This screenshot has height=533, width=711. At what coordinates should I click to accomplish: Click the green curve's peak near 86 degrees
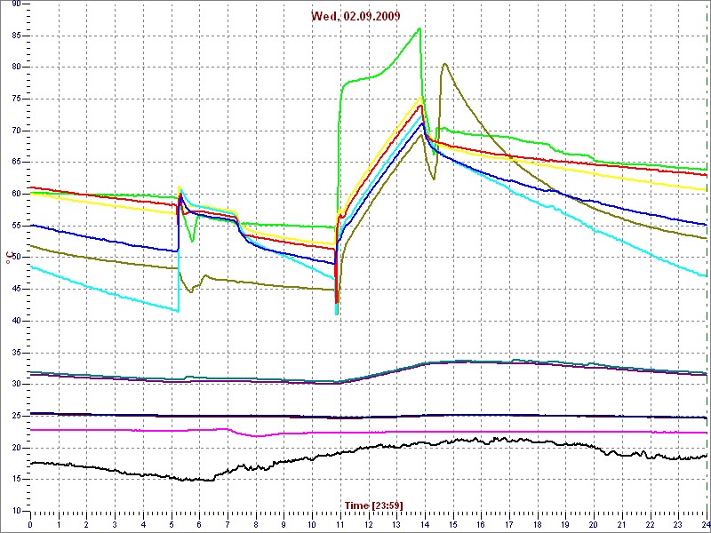click(x=419, y=28)
